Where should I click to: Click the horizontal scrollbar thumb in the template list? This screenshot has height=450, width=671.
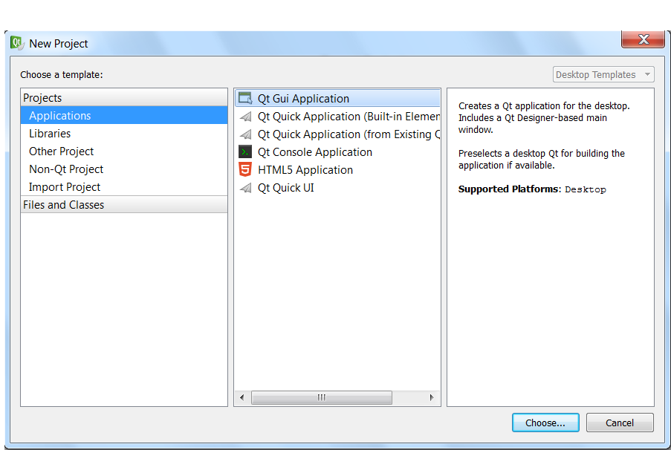coord(321,397)
